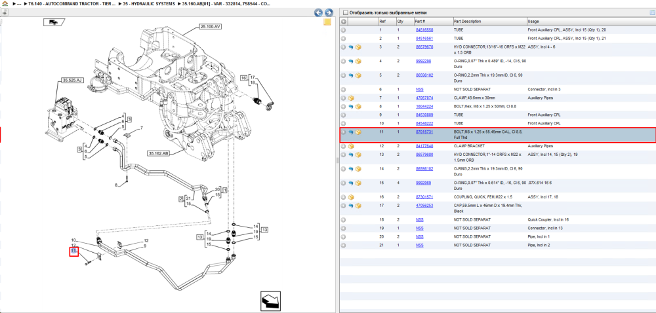Click blue arrow icon for bolt 16044224

click(x=351, y=107)
